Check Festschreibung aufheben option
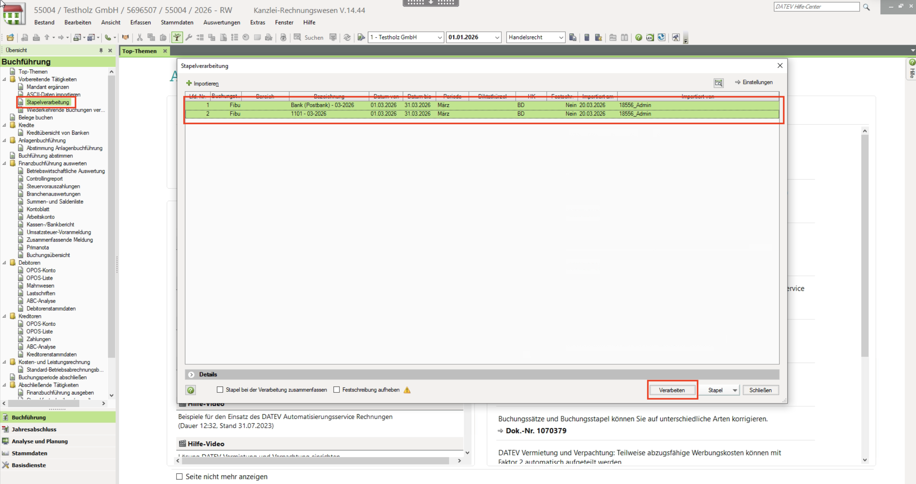 336,390
